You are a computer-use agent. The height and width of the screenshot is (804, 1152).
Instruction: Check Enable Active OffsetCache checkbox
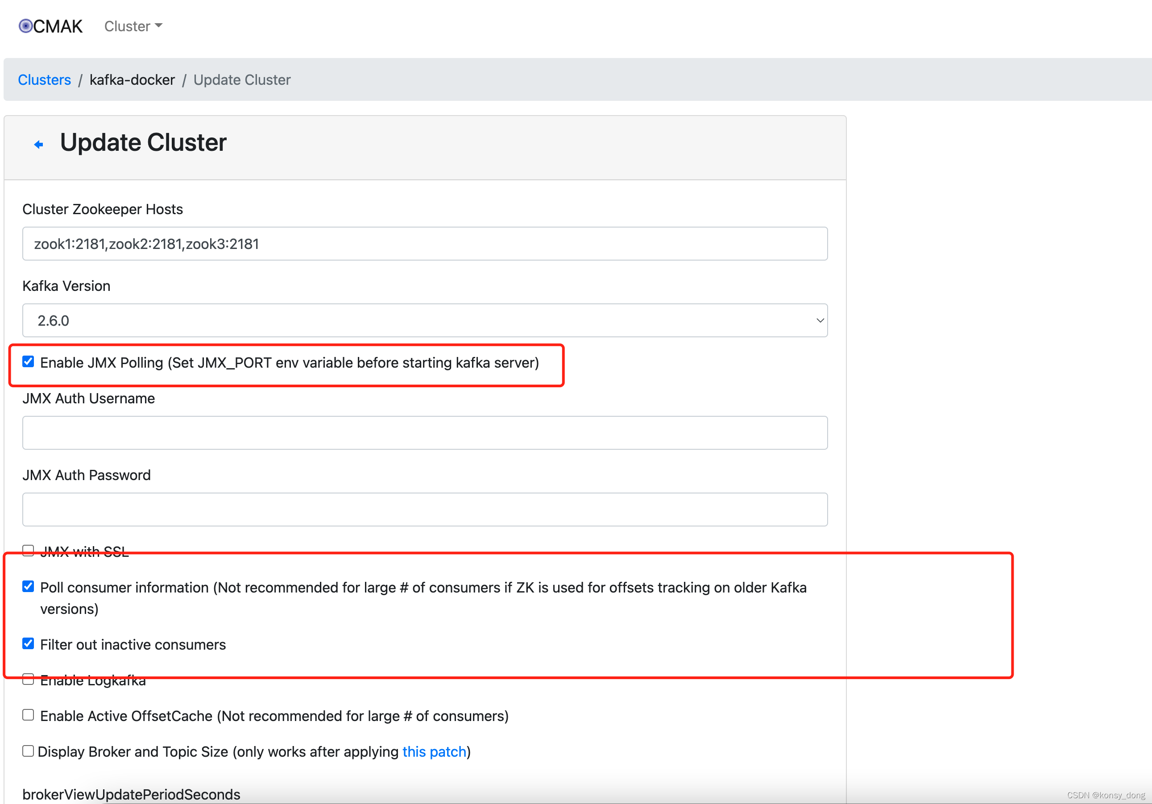(28, 715)
